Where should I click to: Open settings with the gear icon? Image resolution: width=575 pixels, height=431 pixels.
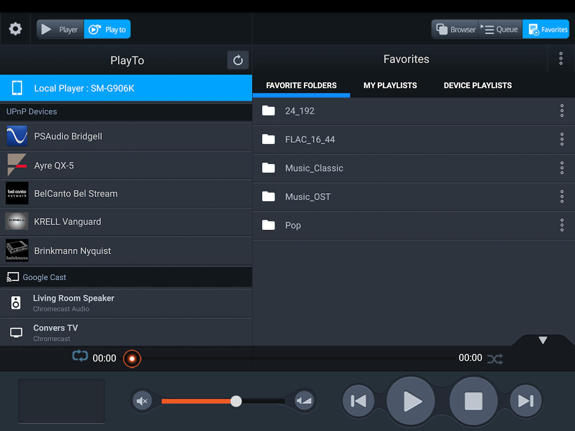pyautogui.click(x=15, y=29)
